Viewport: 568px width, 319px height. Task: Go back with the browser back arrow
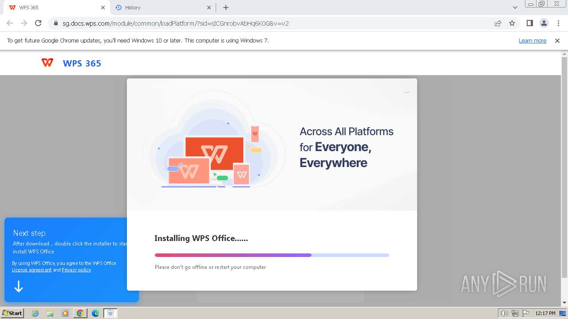pyautogui.click(x=10, y=23)
